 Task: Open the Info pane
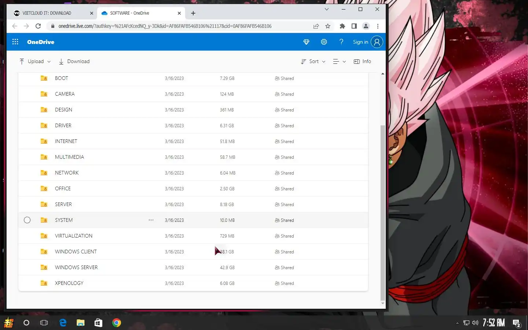(x=362, y=62)
